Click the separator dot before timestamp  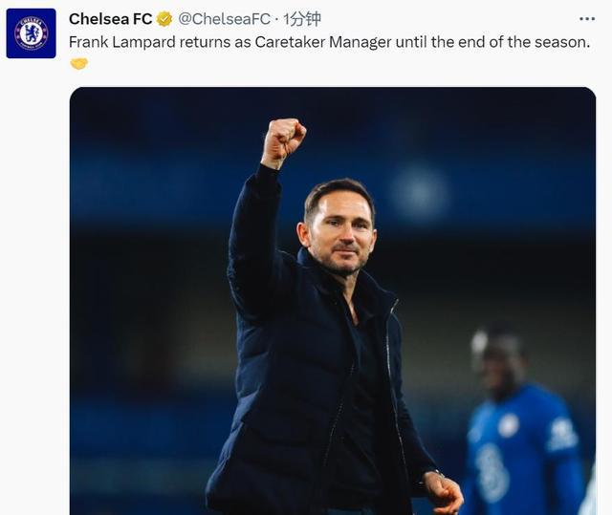click(x=276, y=19)
